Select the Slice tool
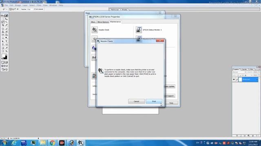Image resolution: width=261 pixels, height=146 pixels. tap(7, 25)
